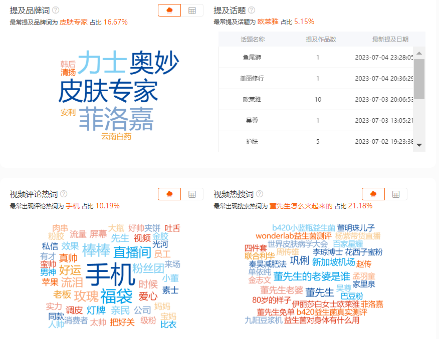Click the orange 皮肤专家 brand link
Viewport: 439px width, 339px height.
tap(73, 22)
